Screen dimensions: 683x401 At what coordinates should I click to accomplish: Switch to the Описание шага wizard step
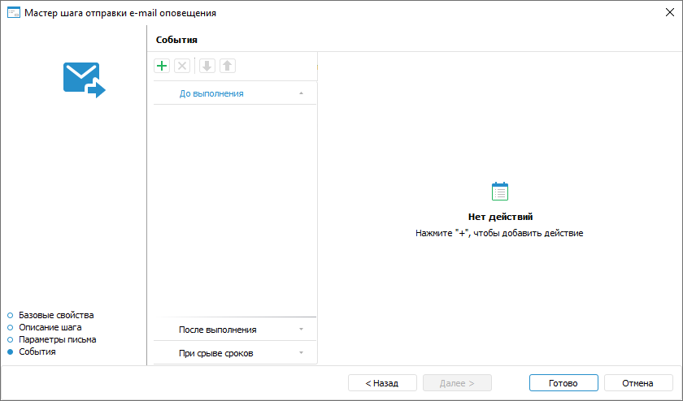[x=50, y=327]
